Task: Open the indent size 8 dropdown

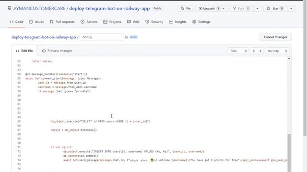Action: pos(257,51)
